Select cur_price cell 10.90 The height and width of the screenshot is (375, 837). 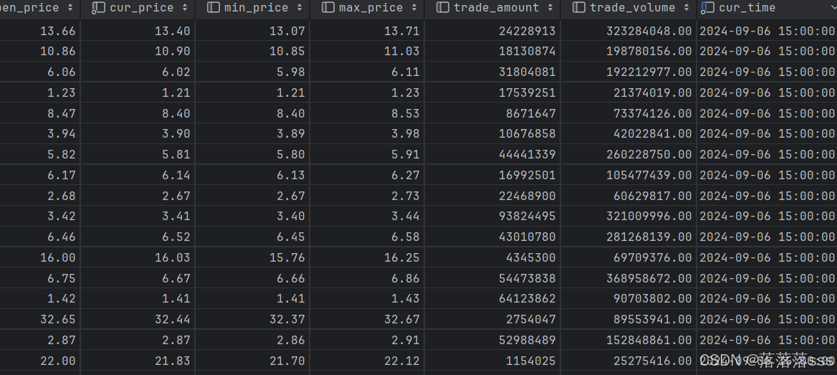(x=173, y=52)
